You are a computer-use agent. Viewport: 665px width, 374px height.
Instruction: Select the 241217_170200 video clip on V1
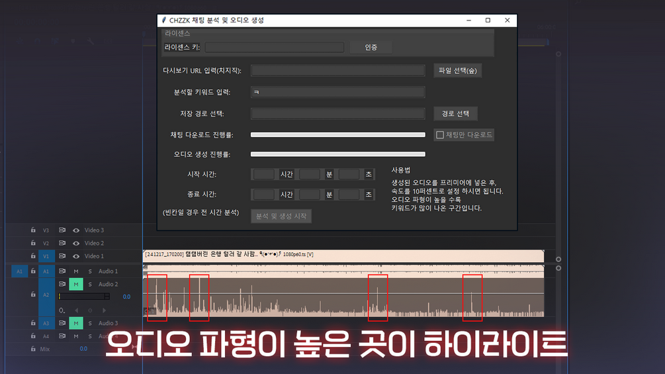tap(343, 256)
